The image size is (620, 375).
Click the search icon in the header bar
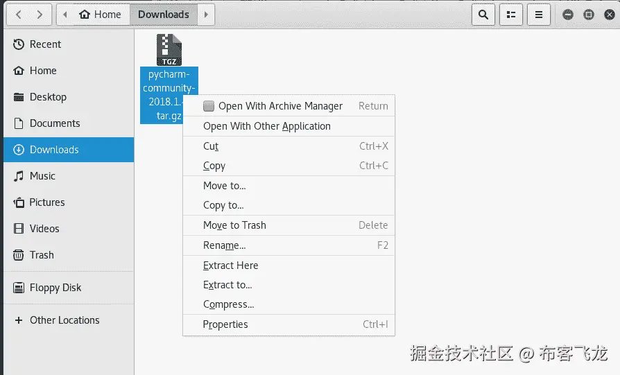[483, 14]
